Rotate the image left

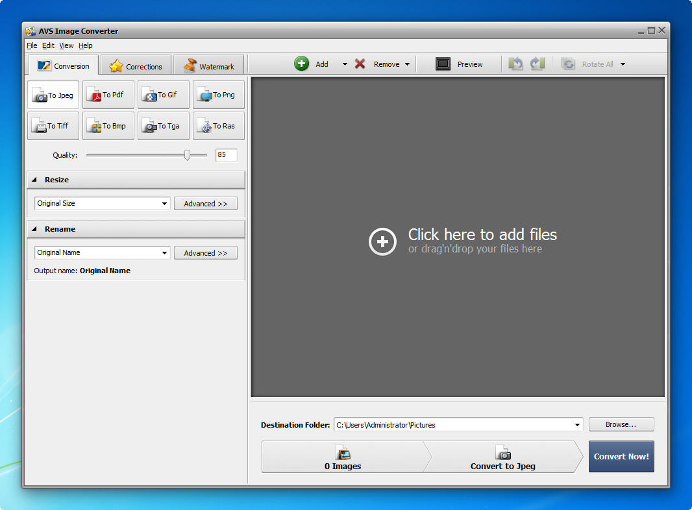[x=515, y=64]
